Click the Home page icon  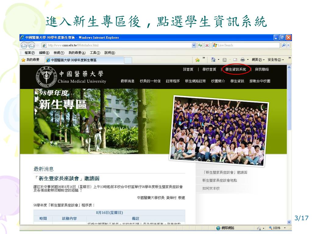pyautogui.click(x=213, y=59)
